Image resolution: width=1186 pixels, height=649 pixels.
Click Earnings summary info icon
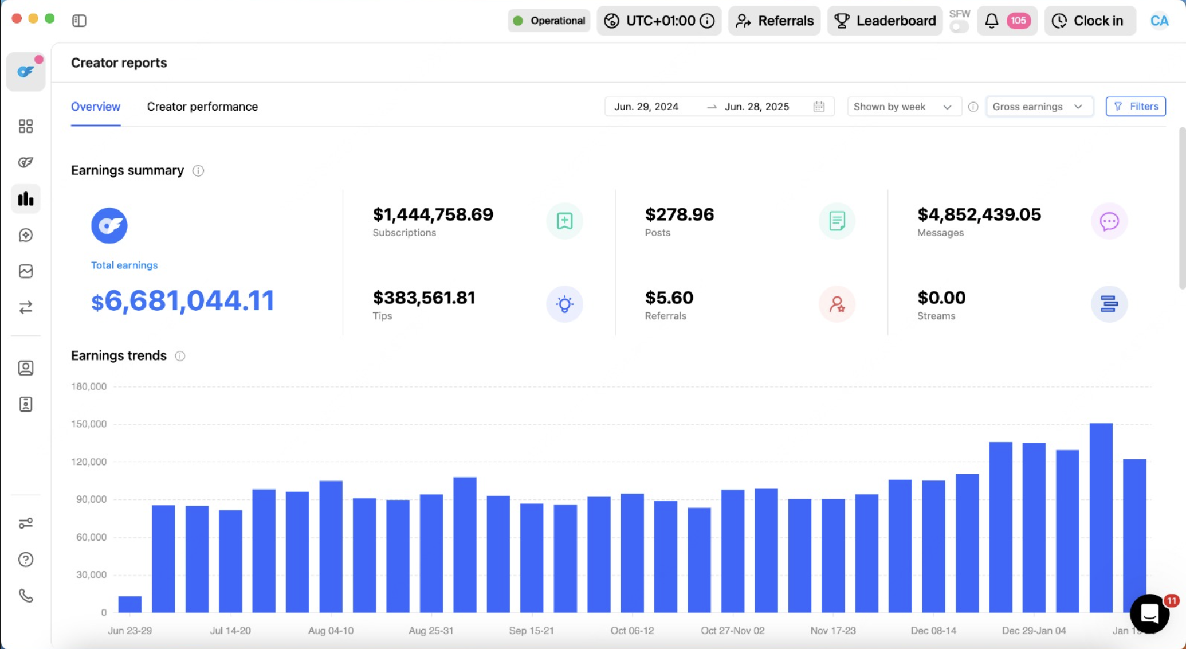(198, 171)
